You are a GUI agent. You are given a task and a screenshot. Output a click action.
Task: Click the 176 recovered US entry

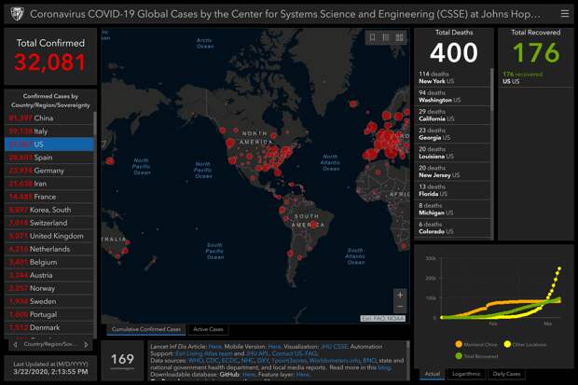coord(536,77)
